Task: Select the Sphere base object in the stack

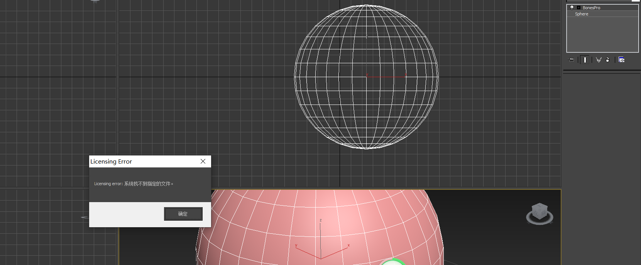Action: (x=582, y=14)
